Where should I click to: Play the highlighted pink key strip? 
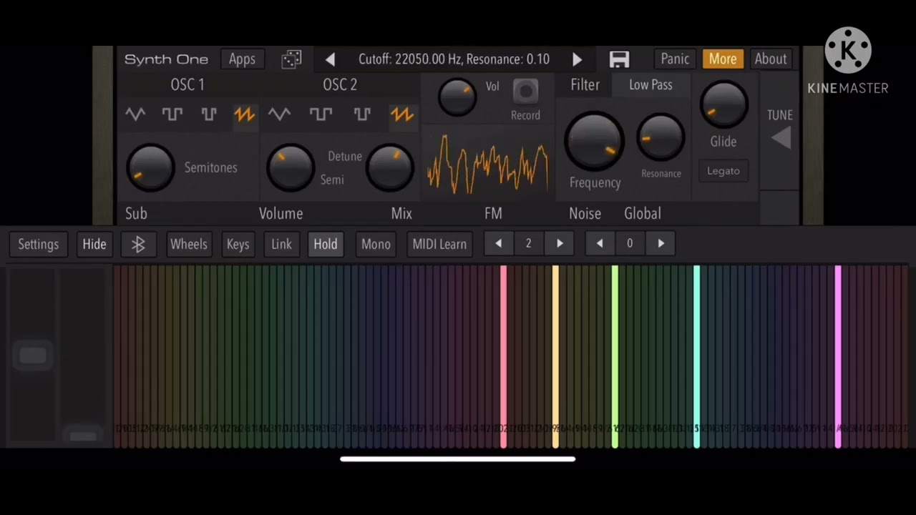click(x=503, y=356)
